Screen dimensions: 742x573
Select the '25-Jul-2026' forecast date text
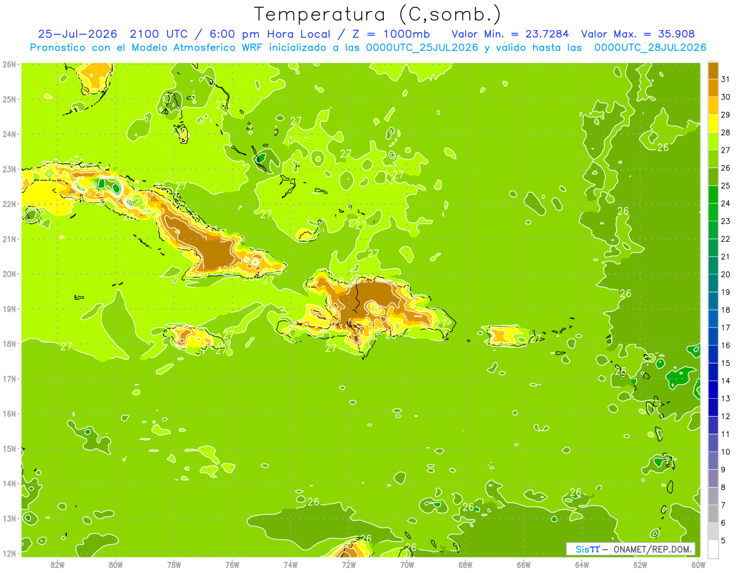pos(78,34)
